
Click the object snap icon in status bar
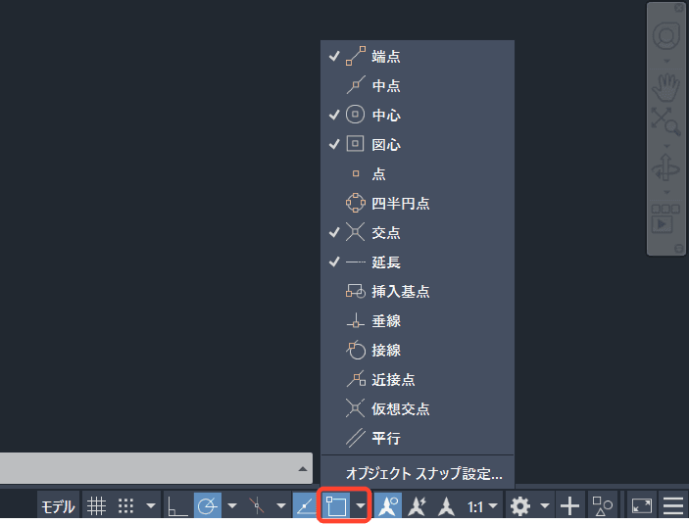(336, 506)
